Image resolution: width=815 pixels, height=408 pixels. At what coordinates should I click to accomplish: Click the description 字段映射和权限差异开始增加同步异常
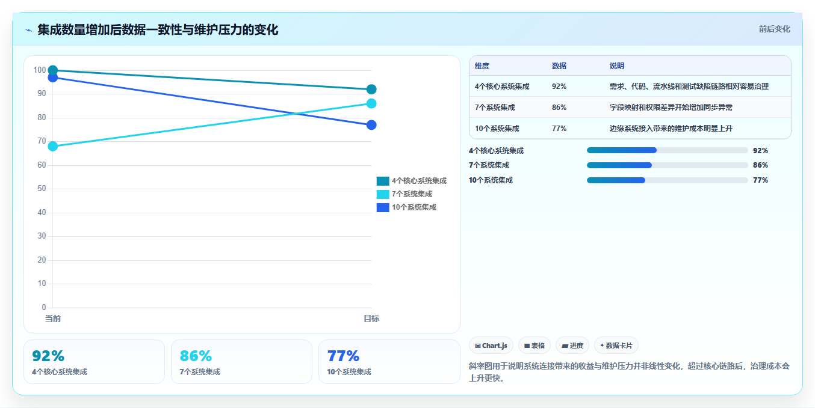671,108
